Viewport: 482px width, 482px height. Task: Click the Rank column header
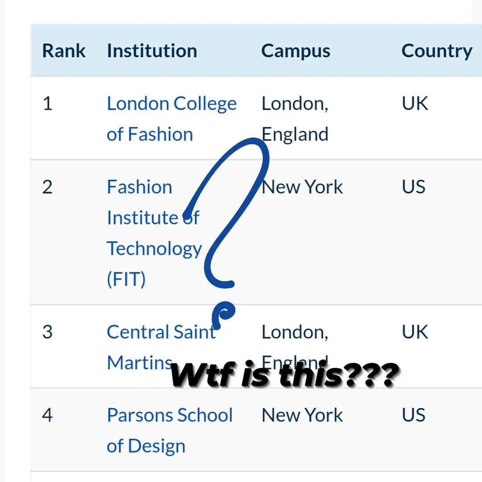click(63, 51)
